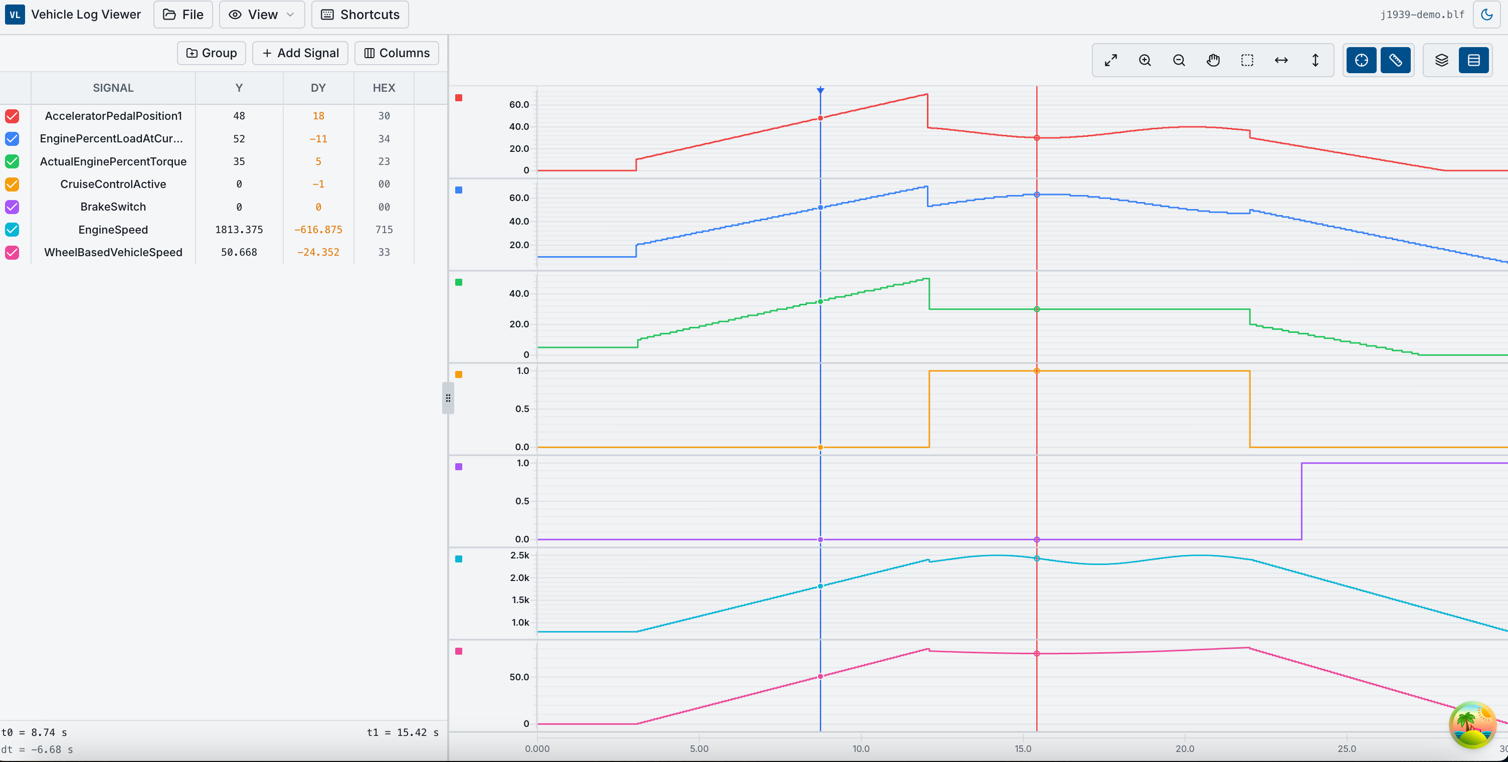Toggle the crosshair cursor tool
Viewport: 1508px width, 762px height.
coord(1361,60)
